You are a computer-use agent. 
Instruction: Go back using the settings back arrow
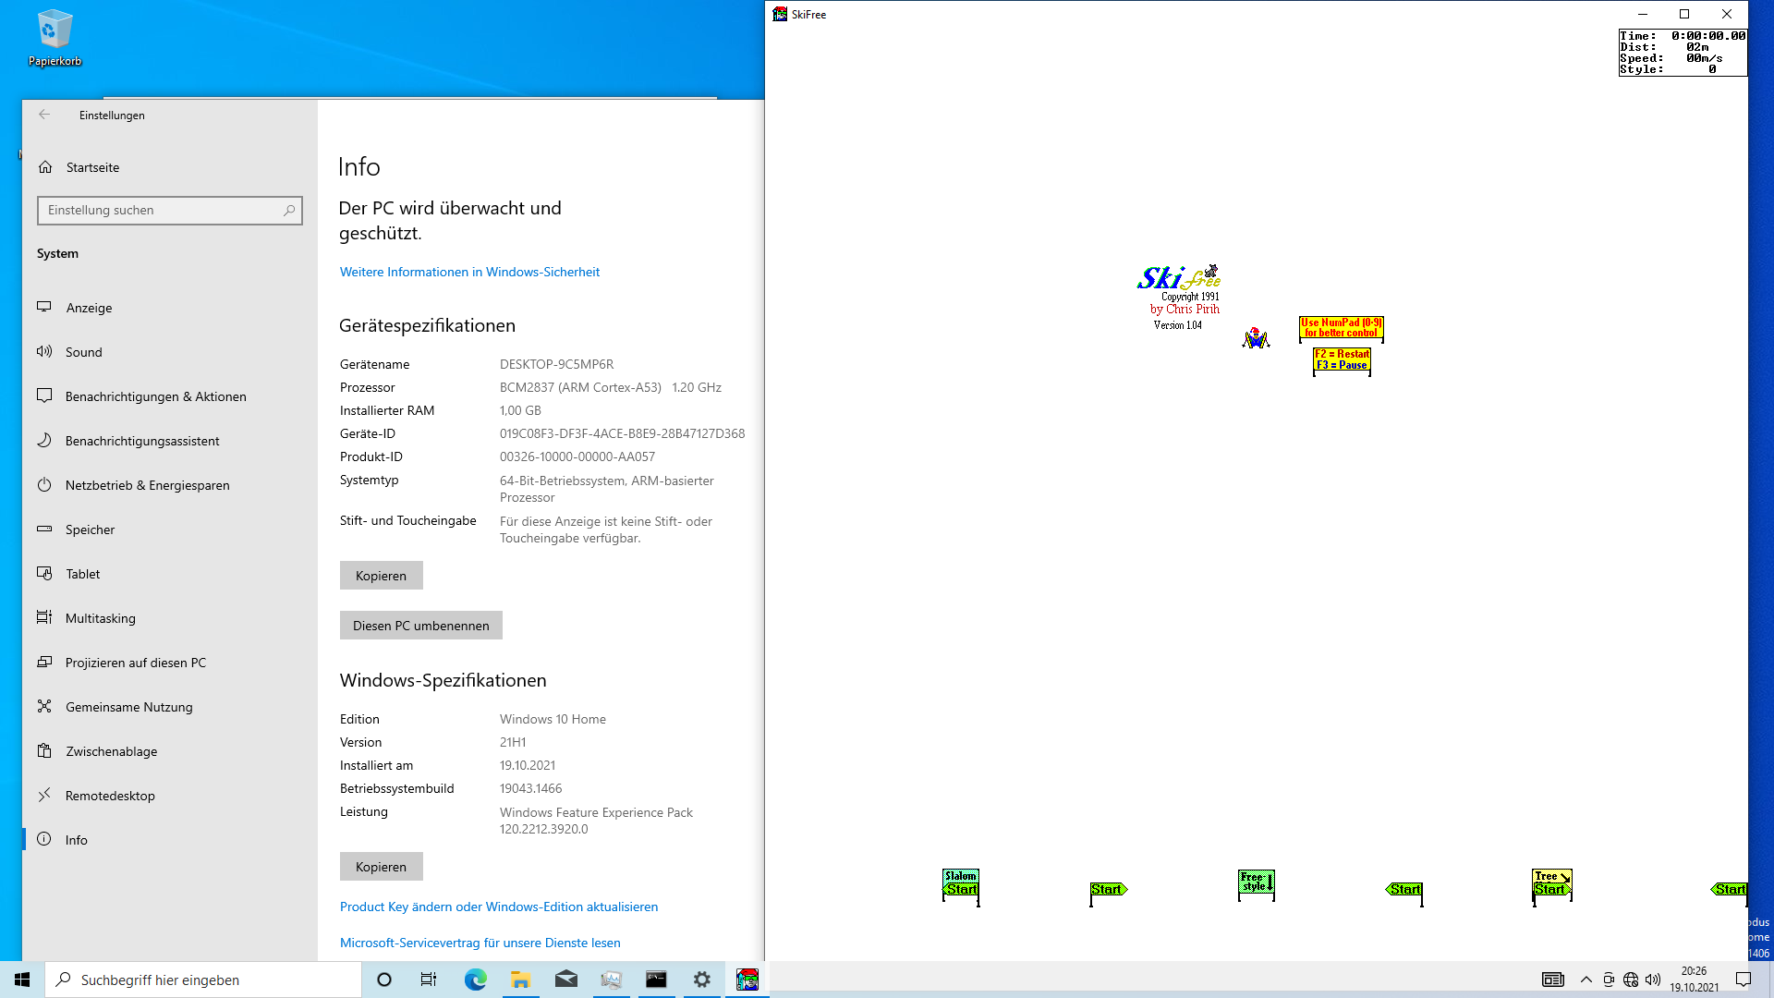point(44,115)
